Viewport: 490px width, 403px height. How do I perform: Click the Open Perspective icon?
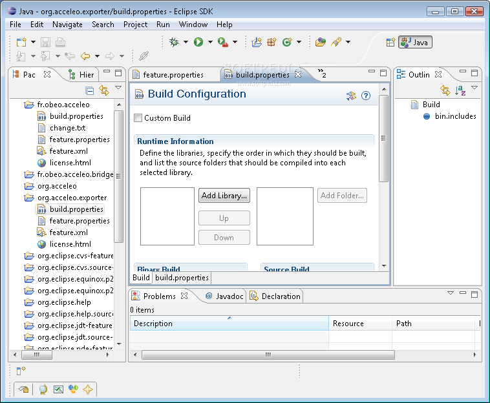click(x=390, y=42)
